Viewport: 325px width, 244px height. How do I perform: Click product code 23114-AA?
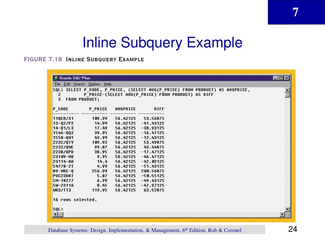(x=63, y=161)
